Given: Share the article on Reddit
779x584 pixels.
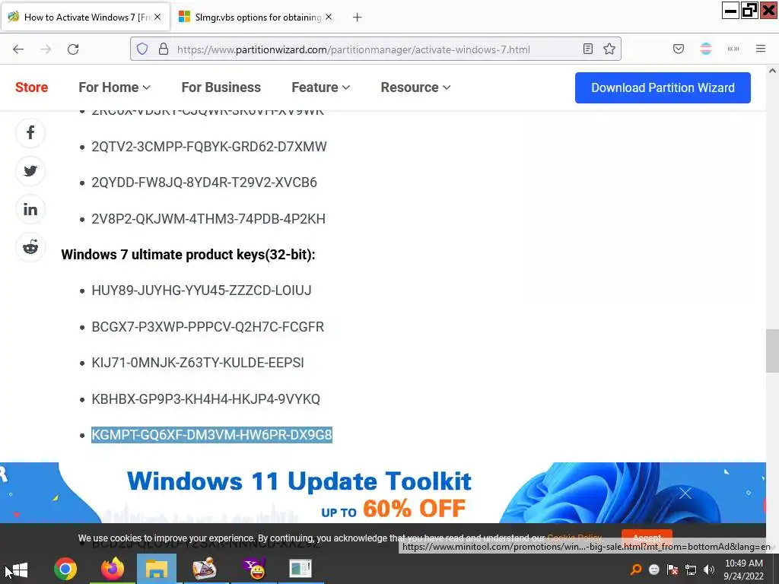Looking at the screenshot, I should click(30, 247).
